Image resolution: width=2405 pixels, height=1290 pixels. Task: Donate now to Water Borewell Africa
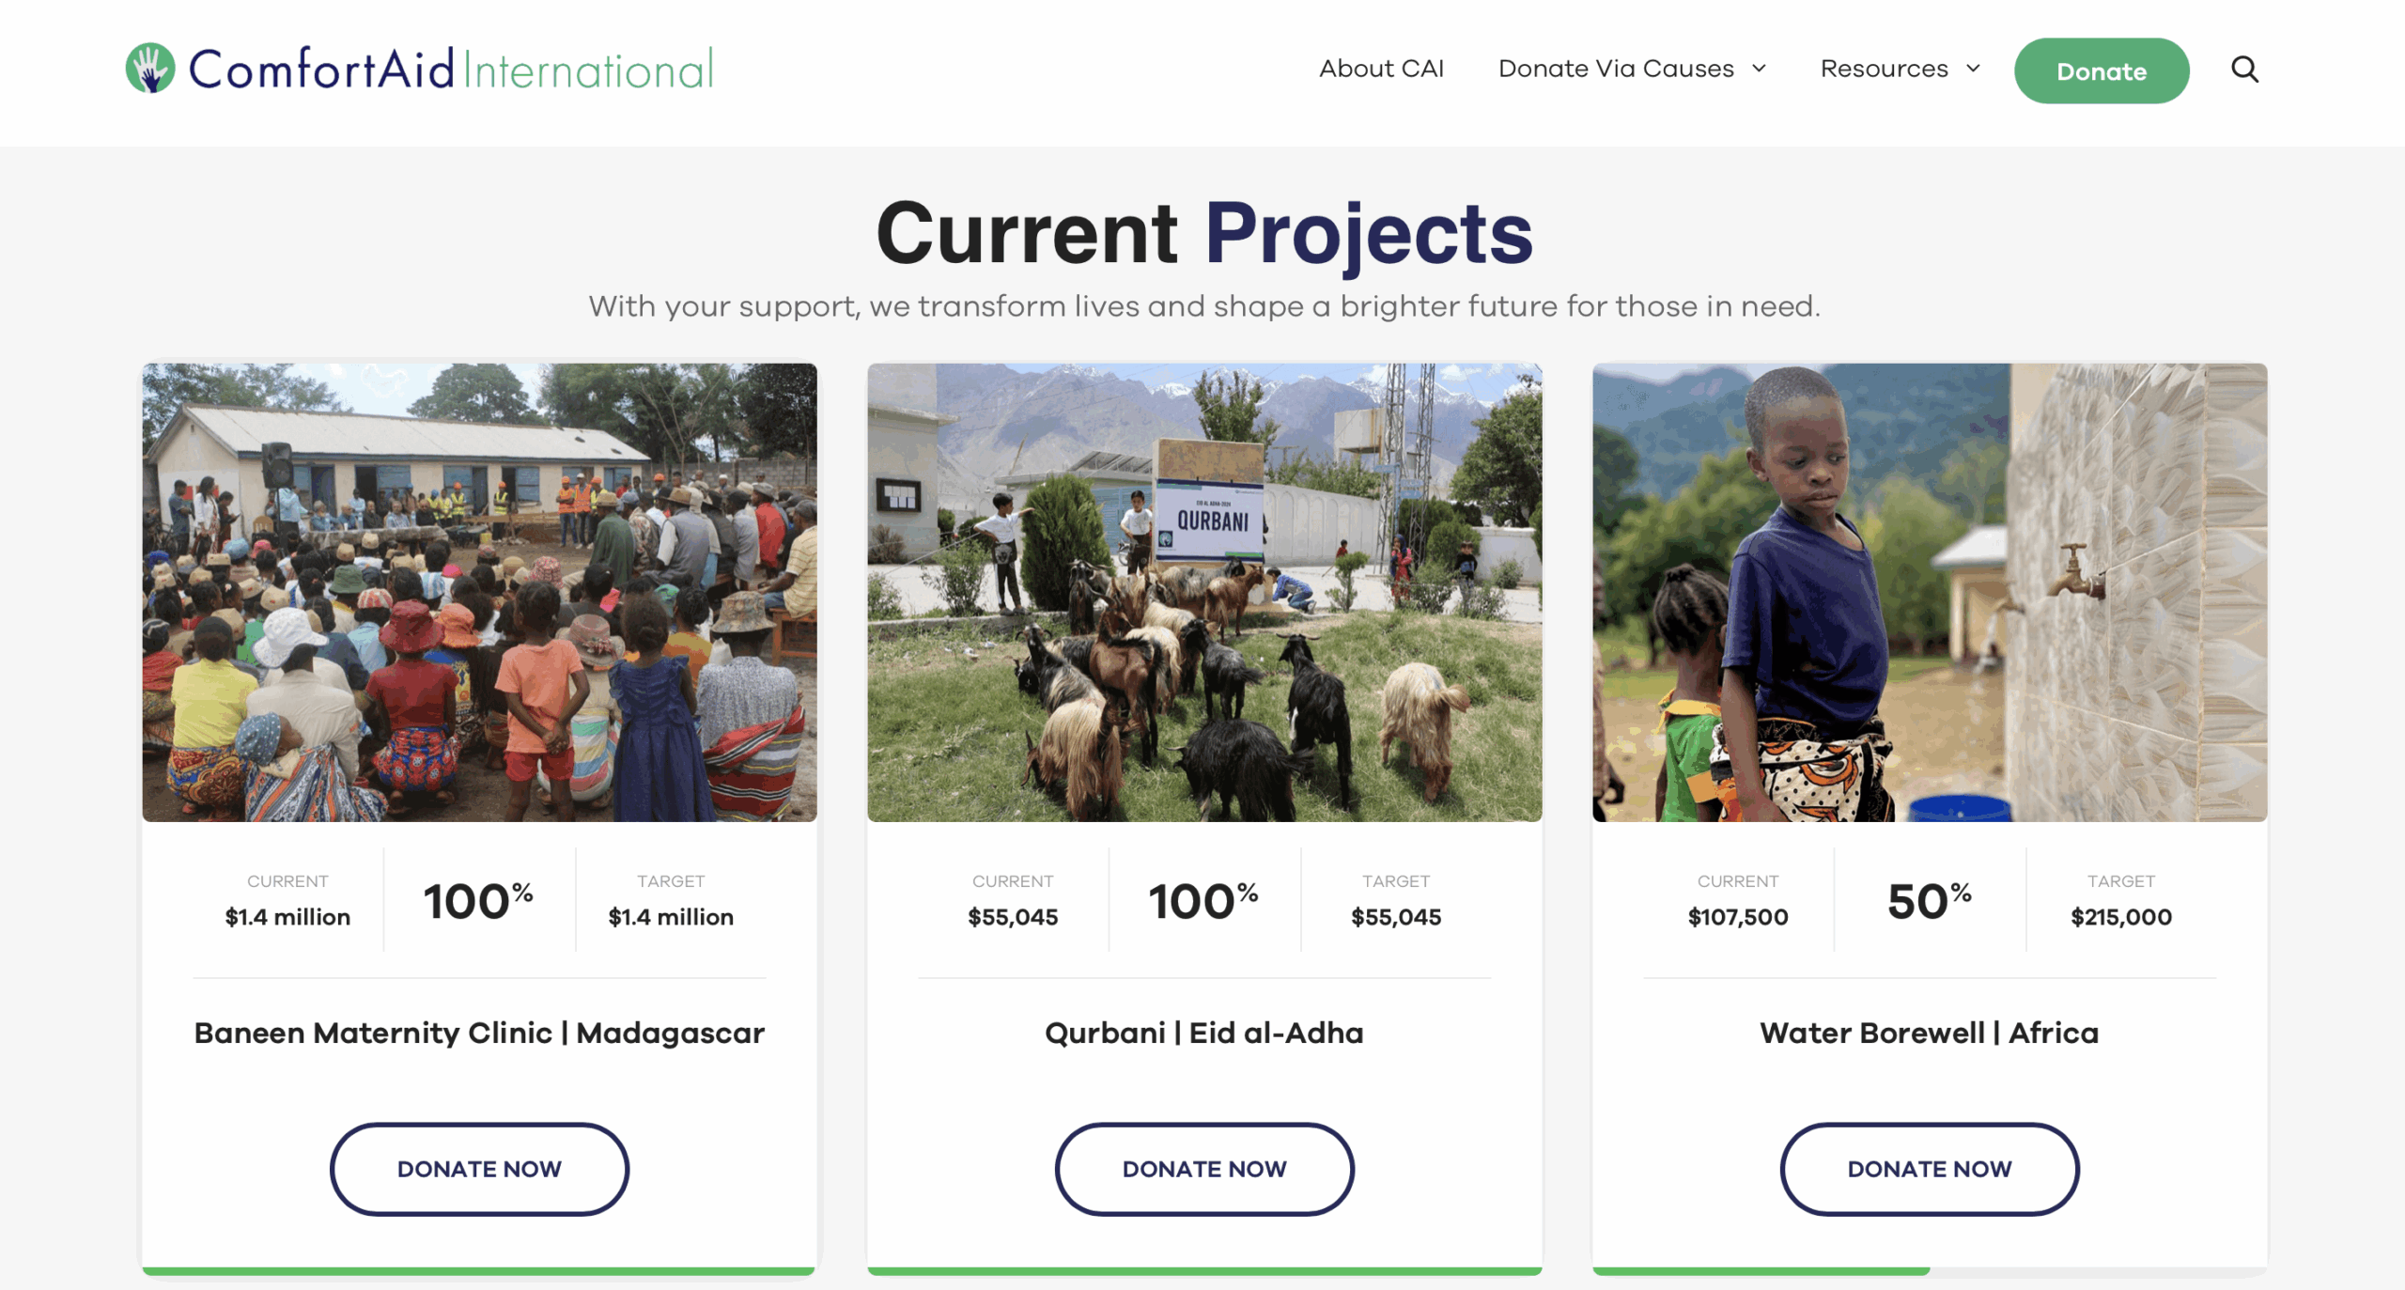click(1929, 1168)
